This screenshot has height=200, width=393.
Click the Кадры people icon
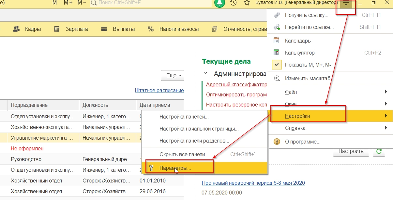click(x=16, y=29)
